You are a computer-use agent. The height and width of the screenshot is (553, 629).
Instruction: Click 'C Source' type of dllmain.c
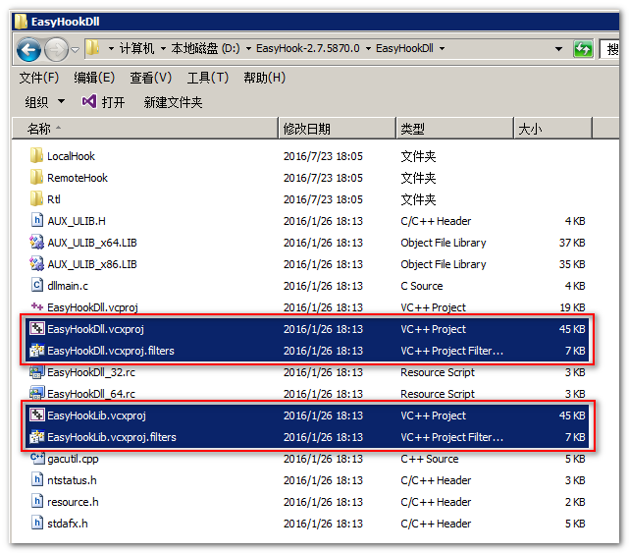[422, 286]
